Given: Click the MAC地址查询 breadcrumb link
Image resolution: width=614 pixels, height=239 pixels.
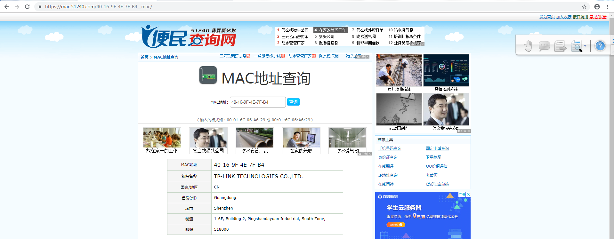Looking at the screenshot, I should [166, 57].
